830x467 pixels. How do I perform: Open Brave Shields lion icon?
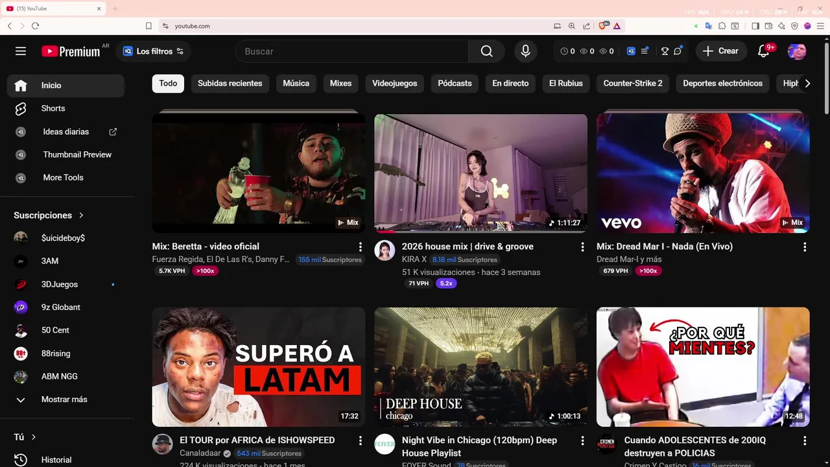(603, 26)
